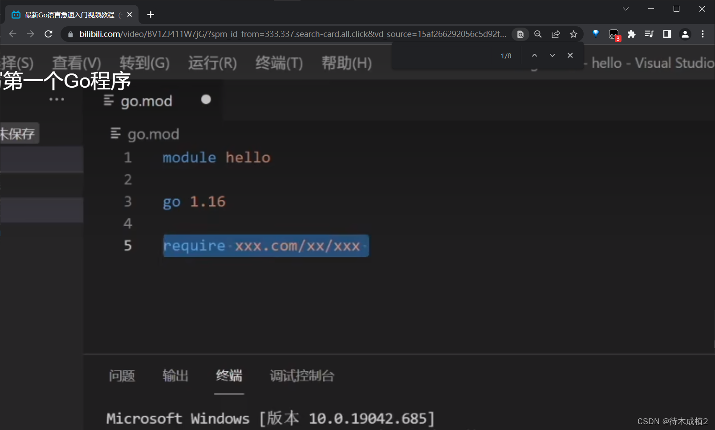
Task: Click the sidebar three-dots more actions
Action: [57, 99]
